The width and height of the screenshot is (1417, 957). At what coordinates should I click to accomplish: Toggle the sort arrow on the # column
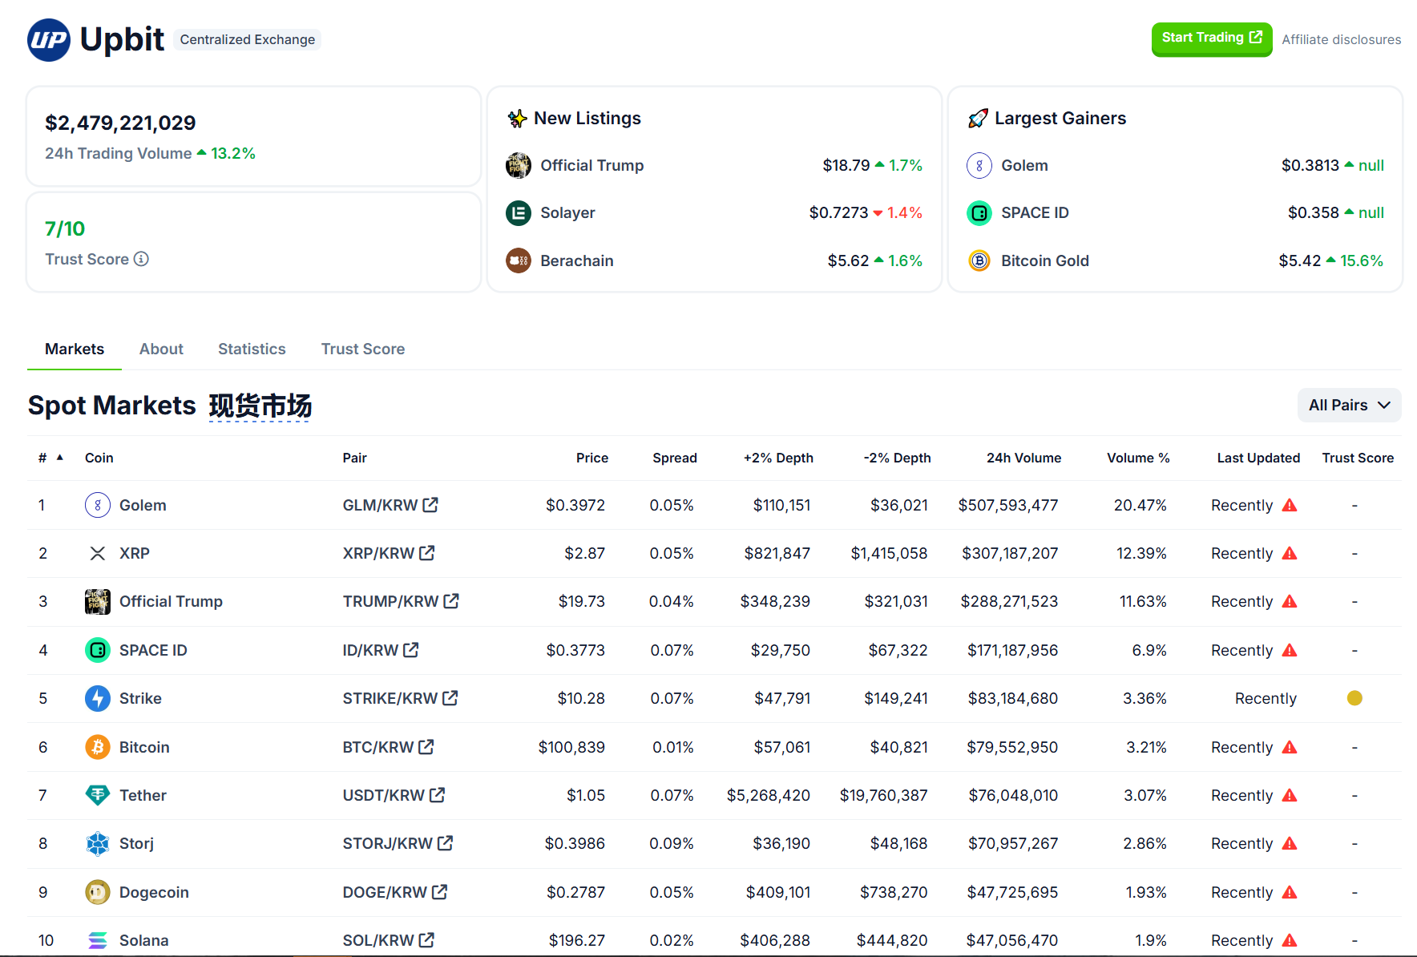tap(60, 458)
